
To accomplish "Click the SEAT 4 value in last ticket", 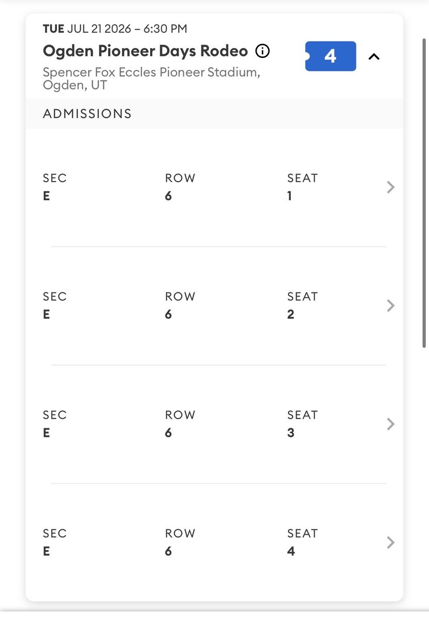I will (291, 551).
